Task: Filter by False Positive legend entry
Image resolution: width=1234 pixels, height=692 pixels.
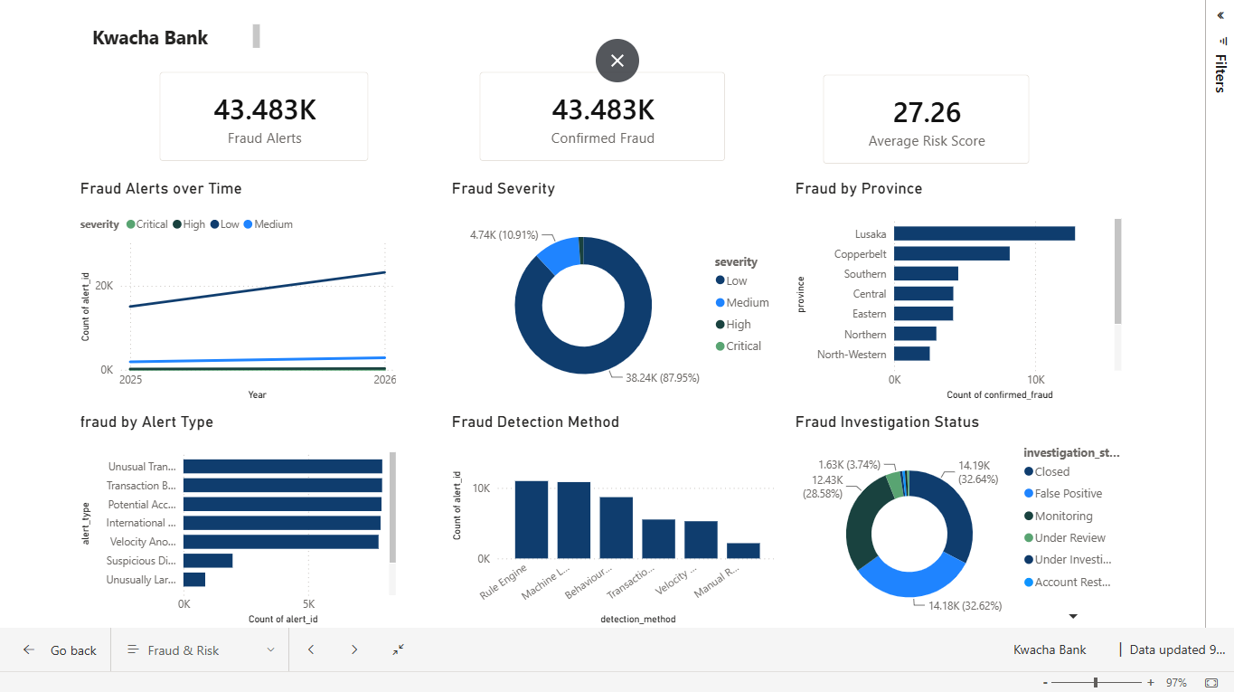Action: click(1063, 493)
